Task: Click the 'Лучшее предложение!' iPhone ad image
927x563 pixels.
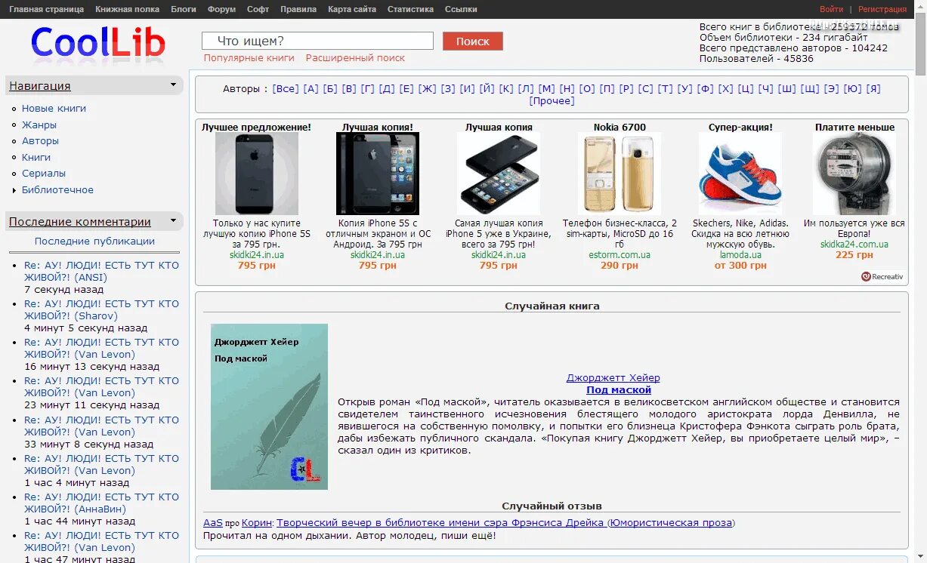Action: point(257,174)
